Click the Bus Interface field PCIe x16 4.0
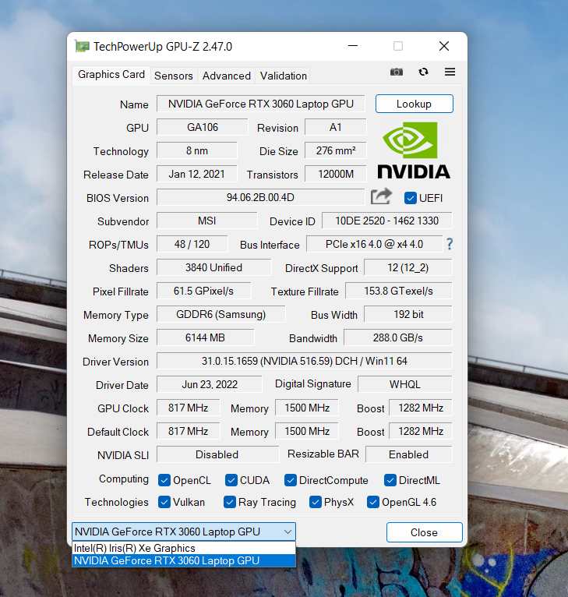568x597 pixels. pyautogui.click(x=374, y=244)
